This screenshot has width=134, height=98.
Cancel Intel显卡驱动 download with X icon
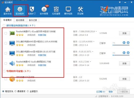pos(128,53)
